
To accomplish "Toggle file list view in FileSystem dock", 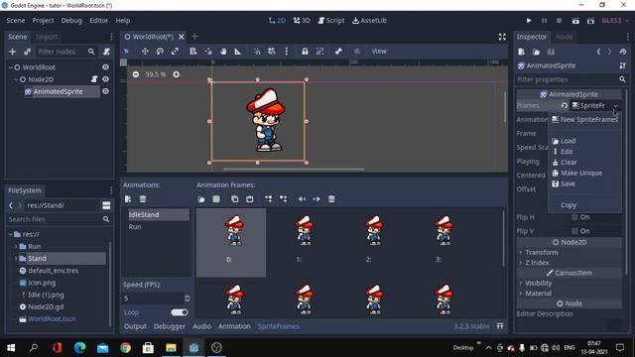I will 106,205.
